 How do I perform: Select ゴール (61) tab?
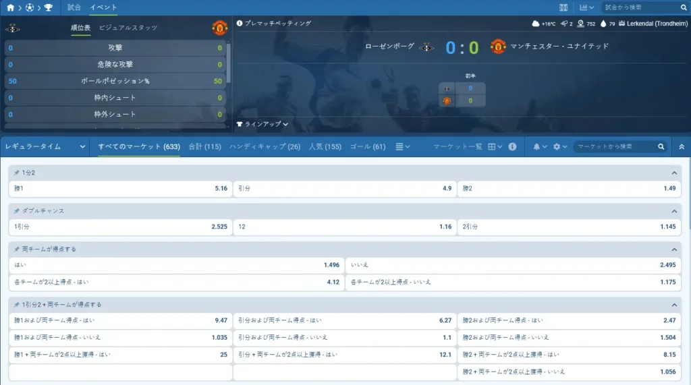point(368,147)
